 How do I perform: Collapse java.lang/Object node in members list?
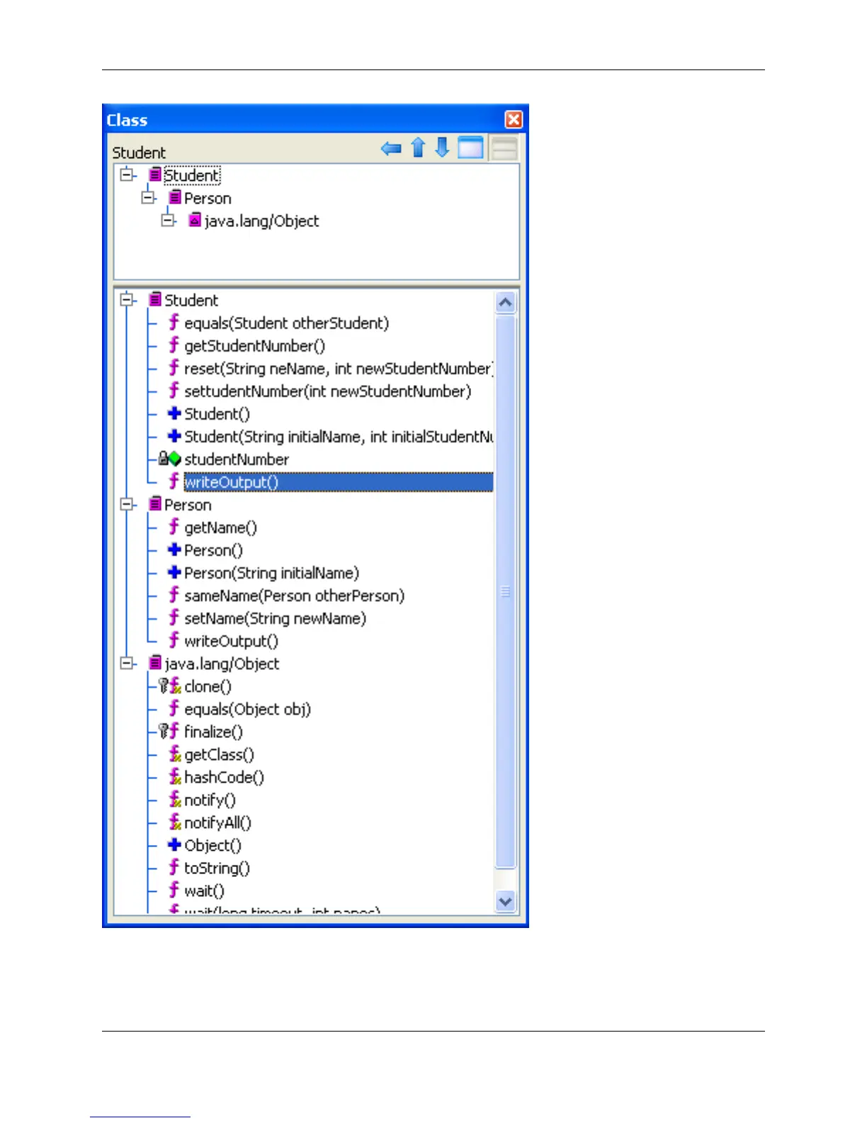click(x=127, y=663)
